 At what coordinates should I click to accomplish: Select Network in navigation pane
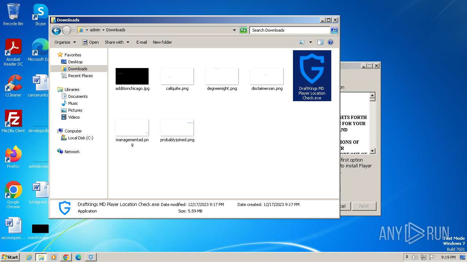click(x=72, y=152)
